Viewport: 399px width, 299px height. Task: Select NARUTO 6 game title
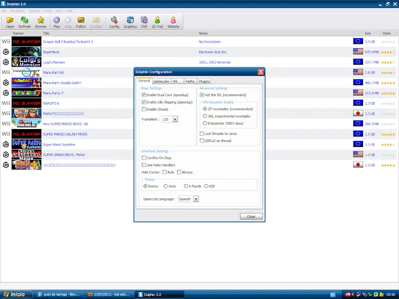[51, 104]
